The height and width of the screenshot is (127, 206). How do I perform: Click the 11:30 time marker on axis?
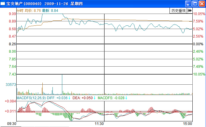(x=99, y=123)
